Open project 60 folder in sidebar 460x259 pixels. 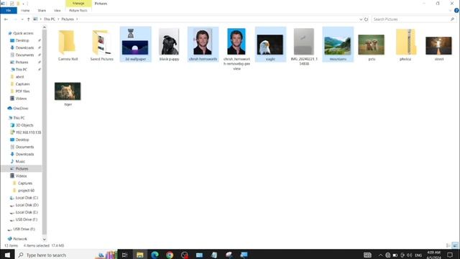click(24, 190)
